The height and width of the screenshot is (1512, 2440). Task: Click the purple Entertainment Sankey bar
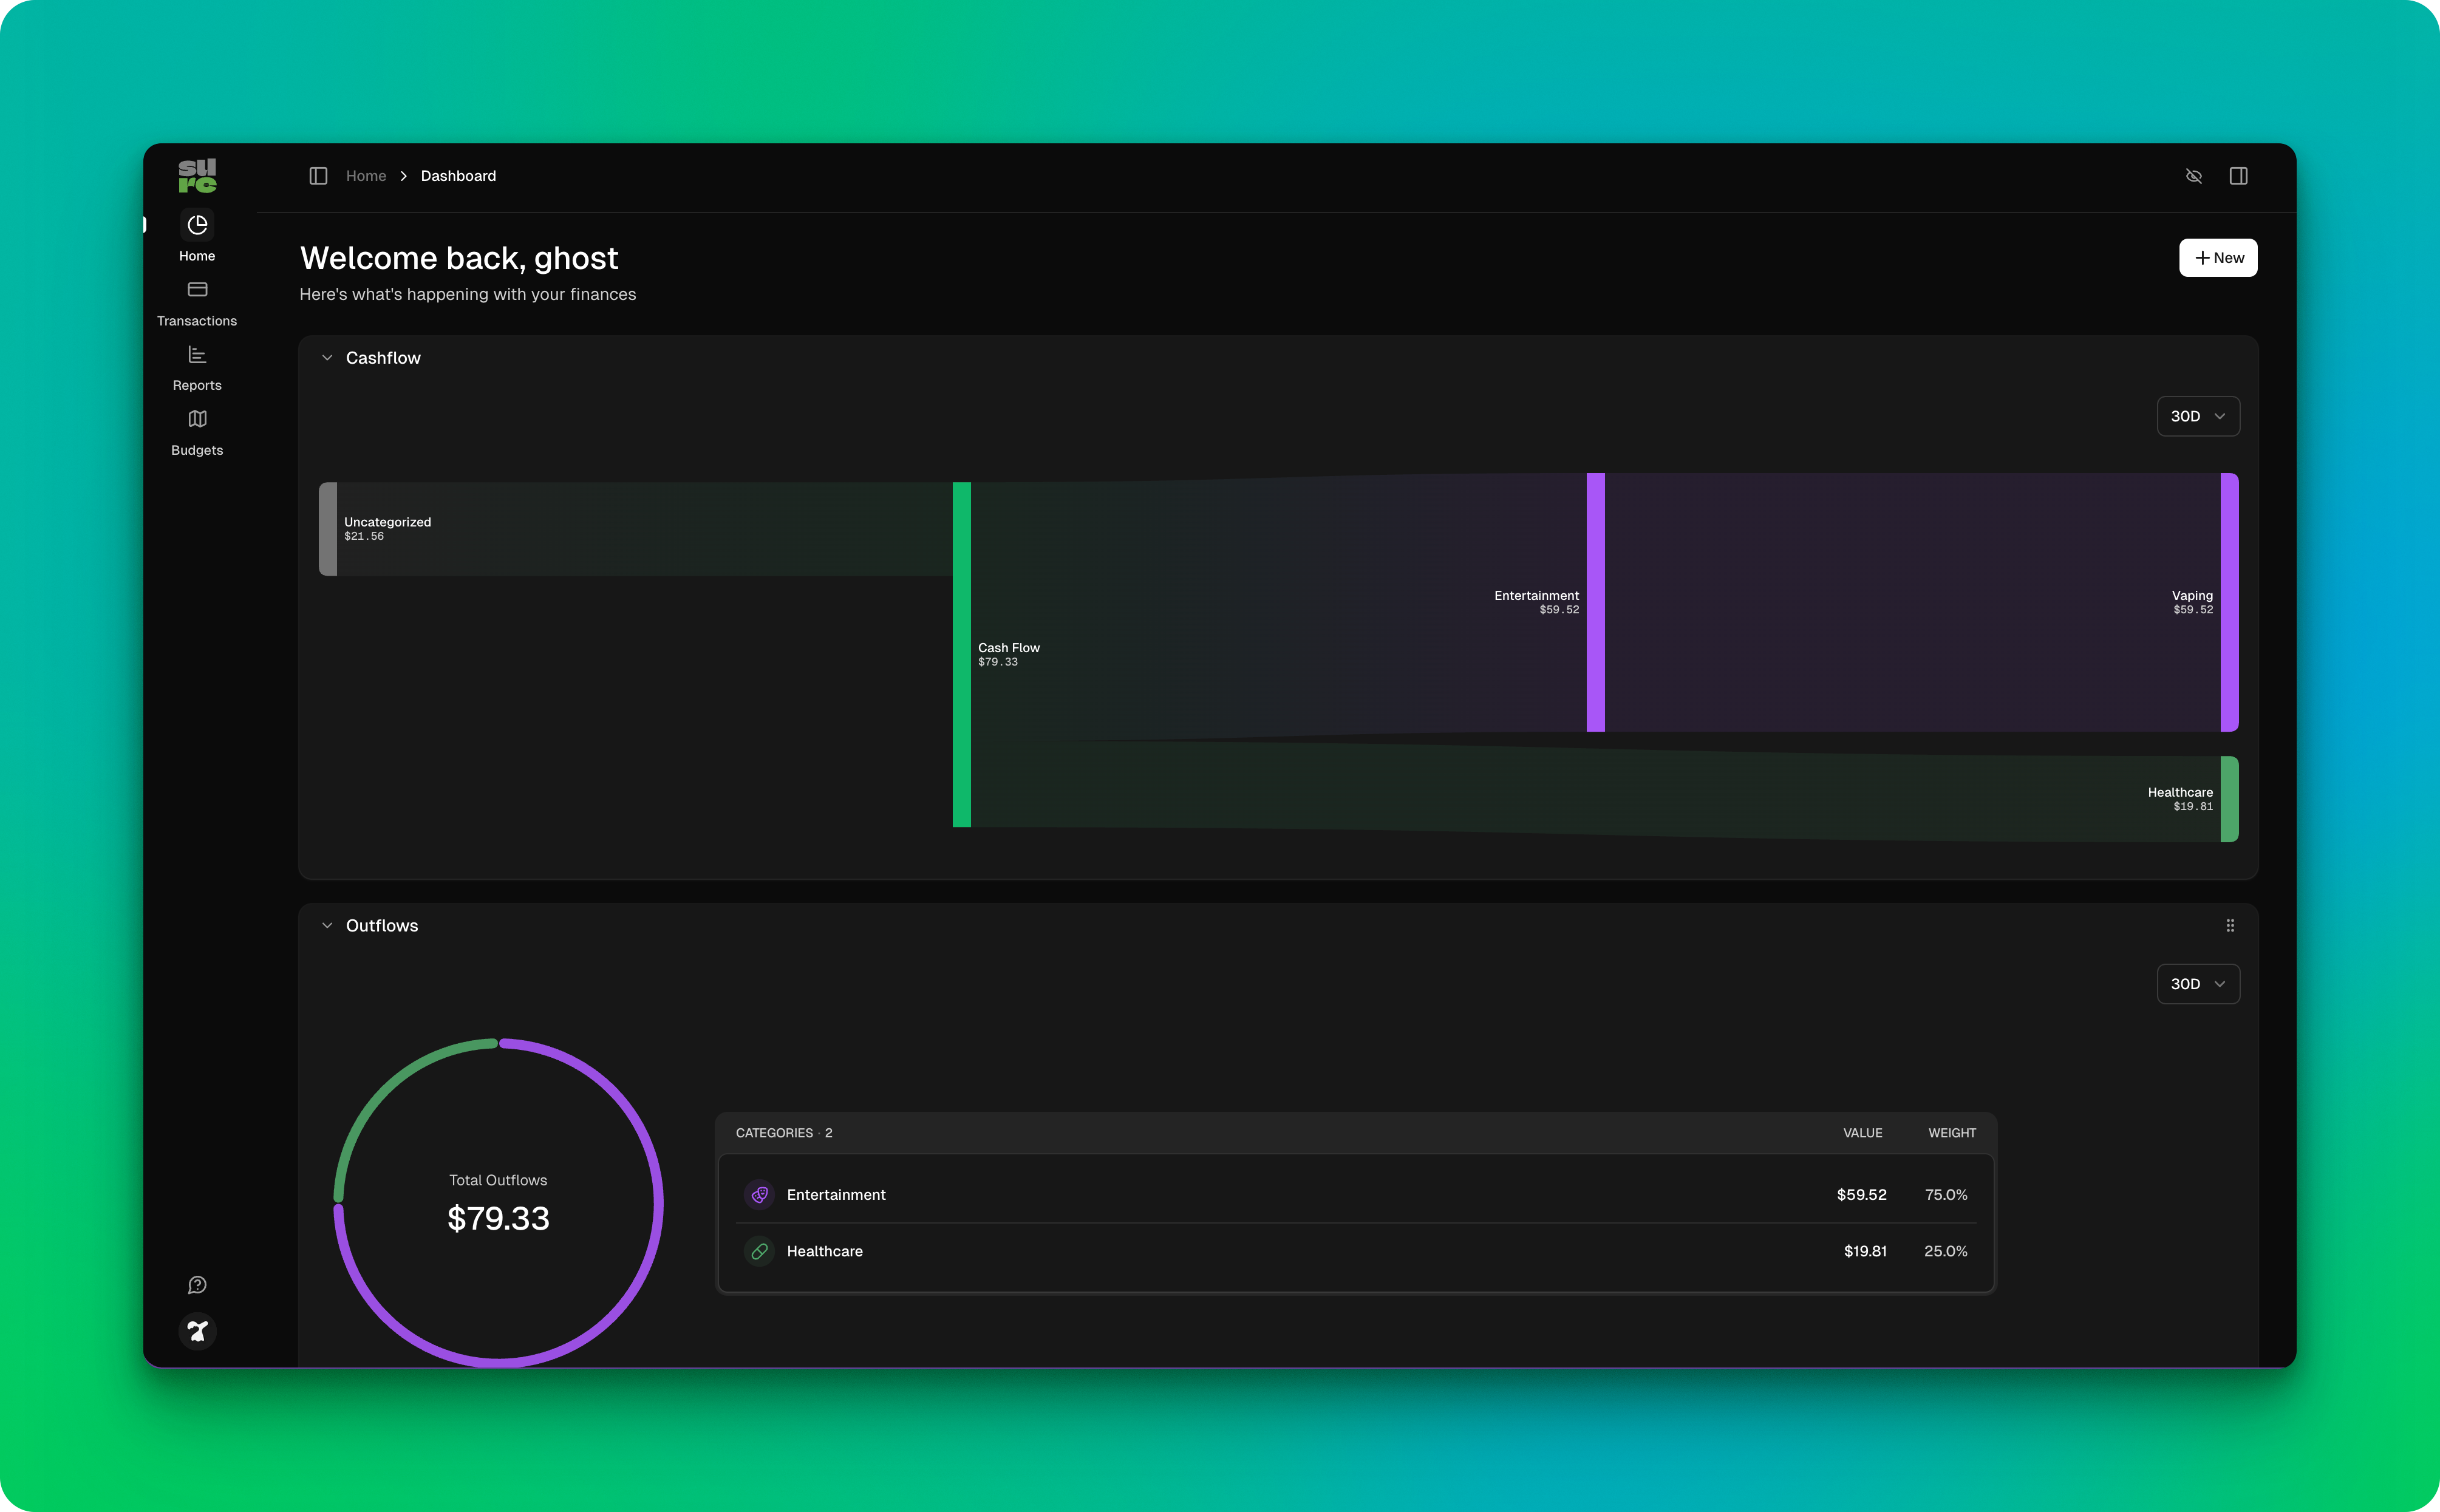(x=1596, y=602)
